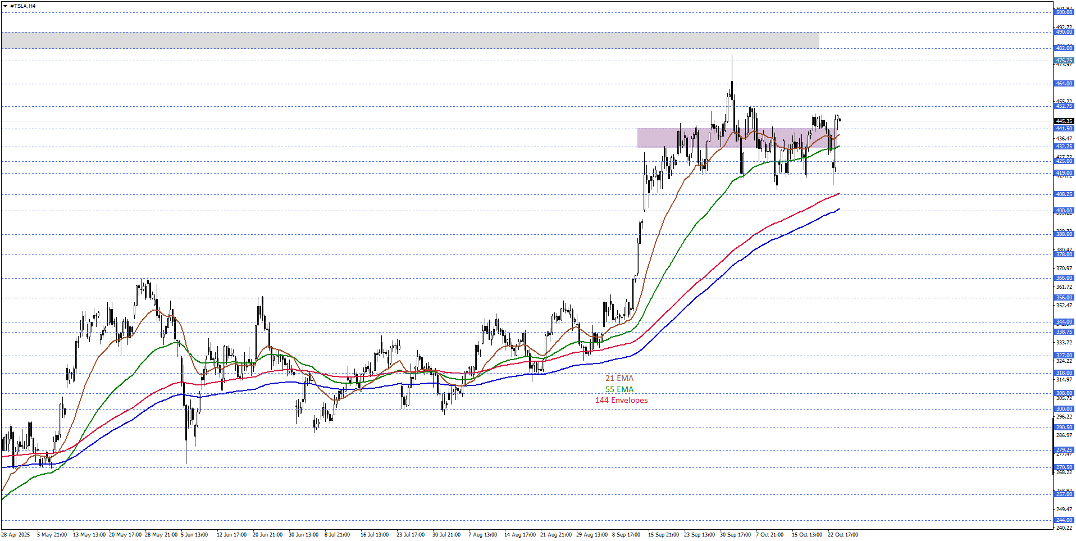The height and width of the screenshot is (541, 1076).
Task: Click the #TSLA,H4 chart title label
Action: pos(23,6)
